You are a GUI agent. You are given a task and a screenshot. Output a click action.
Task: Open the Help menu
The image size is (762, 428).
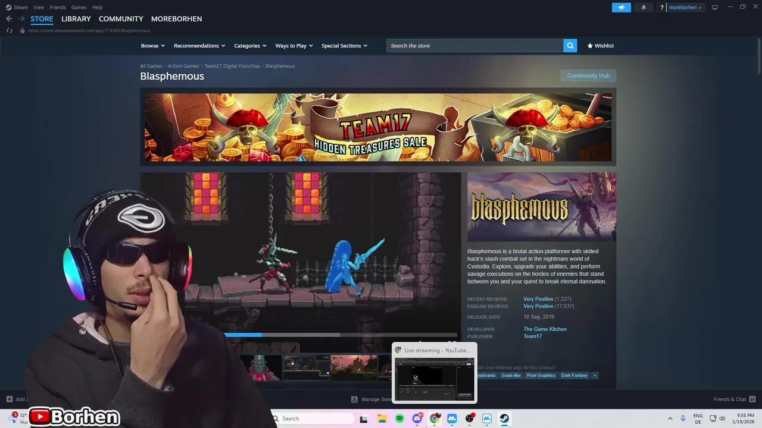pyautogui.click(x=97, y=7)
